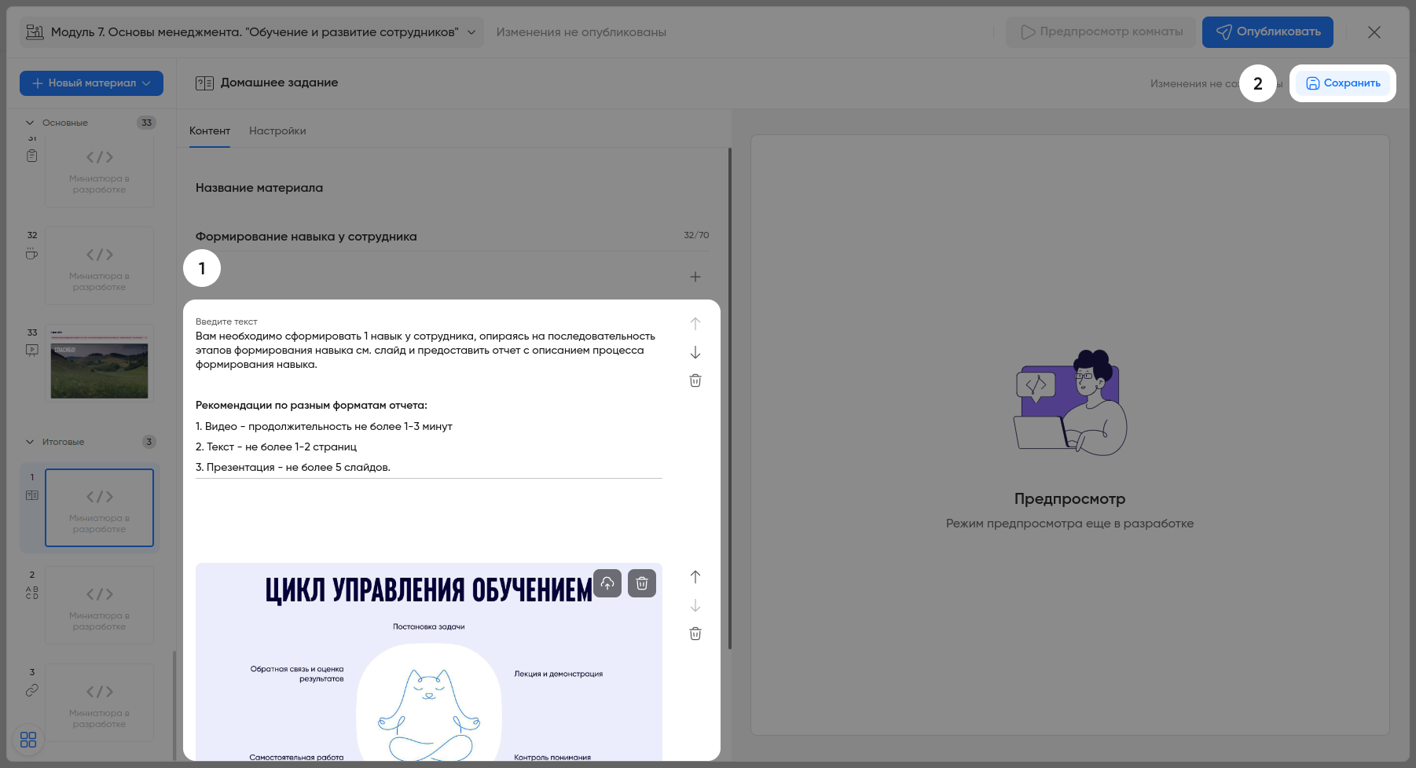Collapse the Основные section
The height and width of the screenshot is (768, 1416).
pyautogui.click(x=30, y=123)
